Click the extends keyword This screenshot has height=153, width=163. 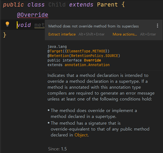coord(81,5)
